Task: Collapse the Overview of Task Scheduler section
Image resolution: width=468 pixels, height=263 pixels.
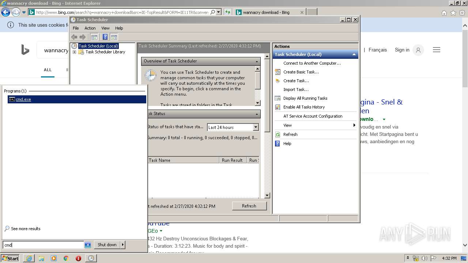Action: click(x=257, y=61)
